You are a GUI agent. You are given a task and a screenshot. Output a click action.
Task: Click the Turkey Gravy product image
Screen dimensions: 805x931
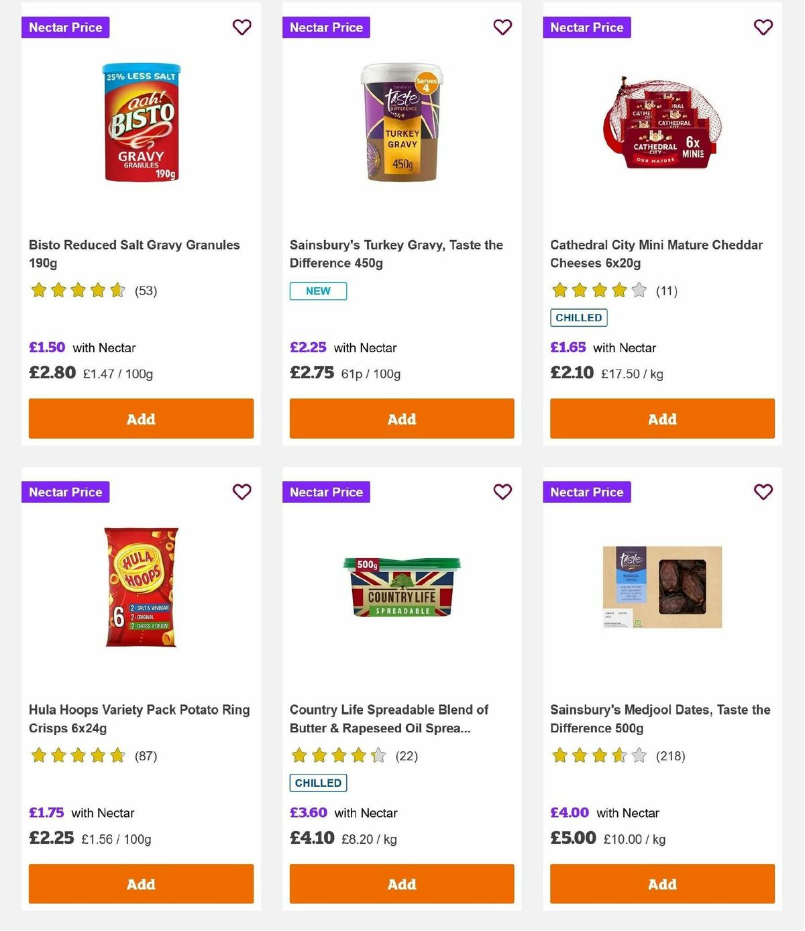click(401, 124)
